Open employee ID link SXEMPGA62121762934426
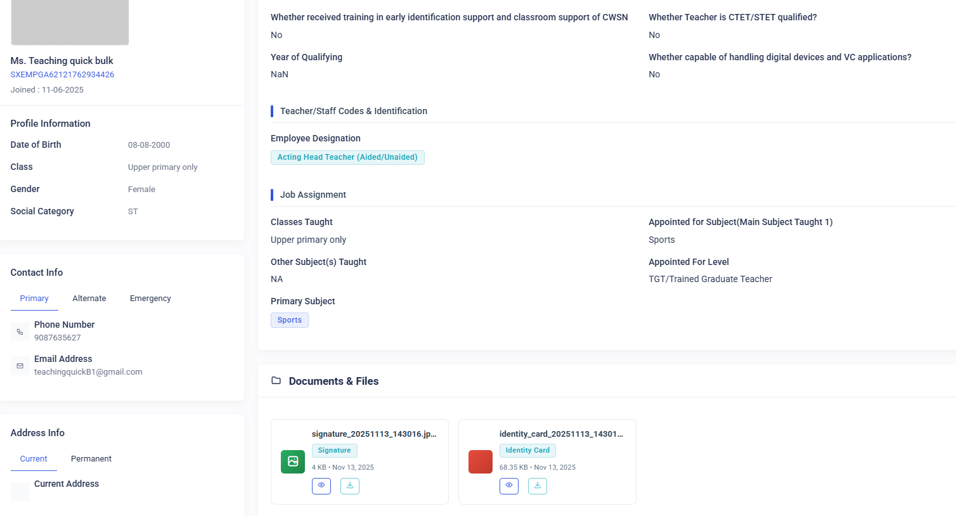The width and height of the screenshot is (956, 516). pos(62,75)
